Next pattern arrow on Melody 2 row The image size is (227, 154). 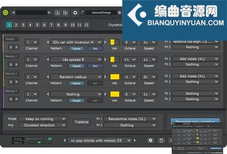click(105, 77)
